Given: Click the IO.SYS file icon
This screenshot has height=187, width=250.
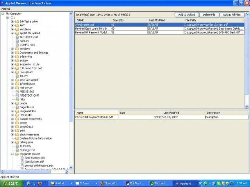Looking at the screenshot, I should click(17, 76).
